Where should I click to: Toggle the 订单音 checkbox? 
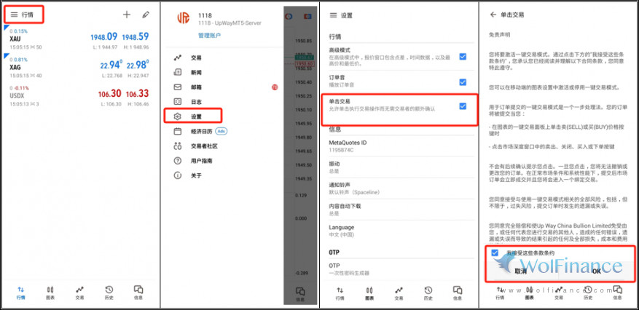(x=463, y=82)
